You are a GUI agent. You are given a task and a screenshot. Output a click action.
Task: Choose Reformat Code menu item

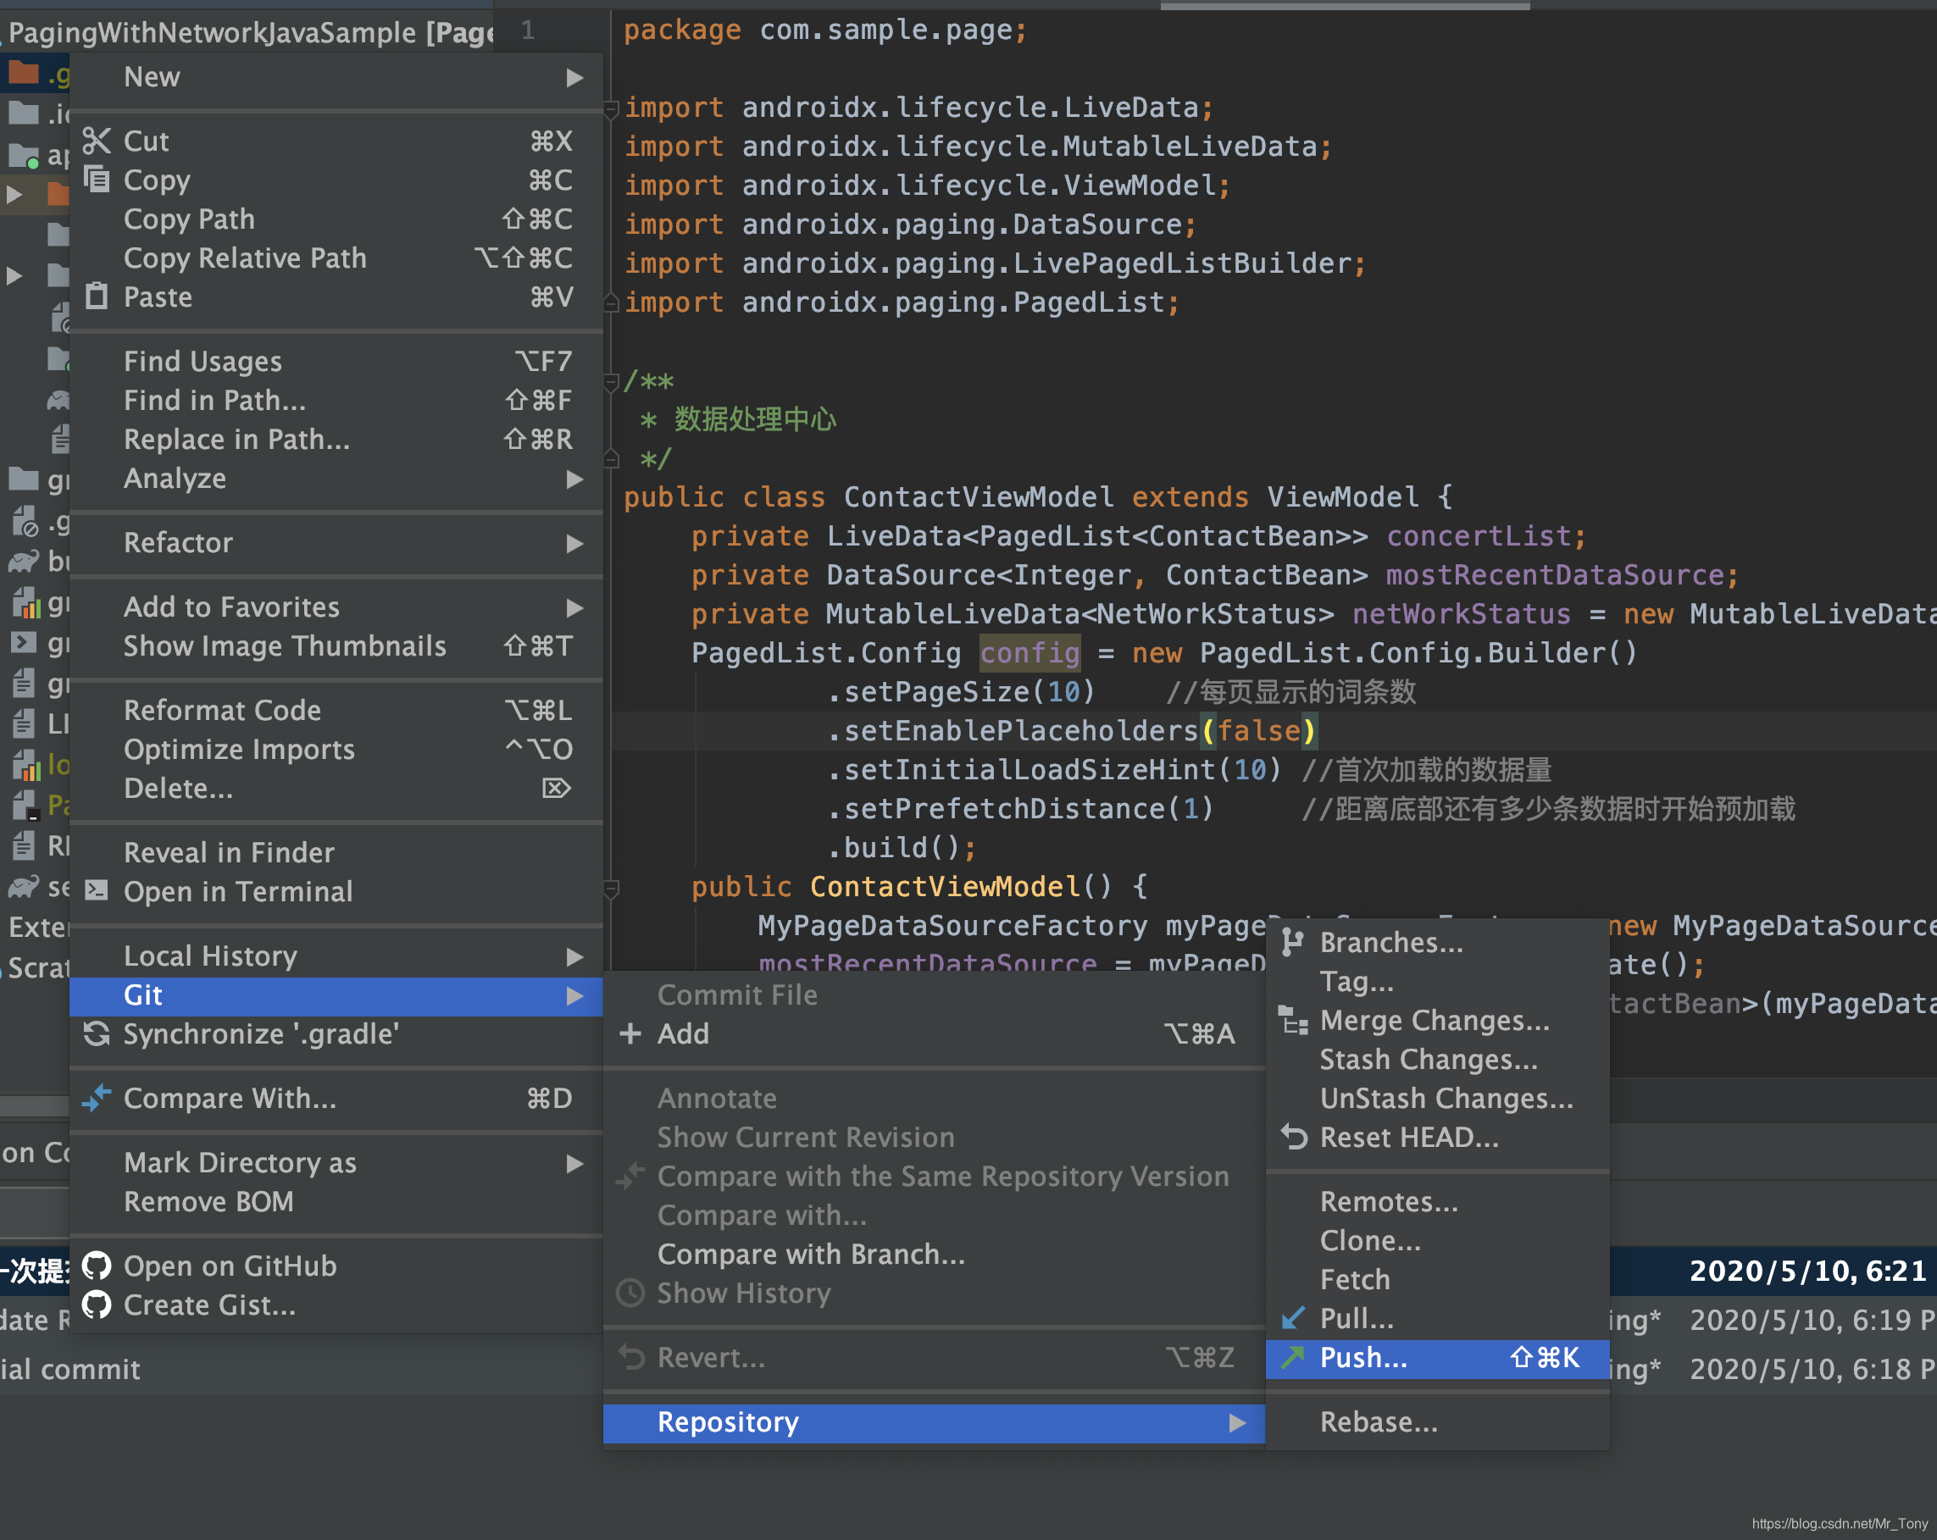[x=336, y=711]
